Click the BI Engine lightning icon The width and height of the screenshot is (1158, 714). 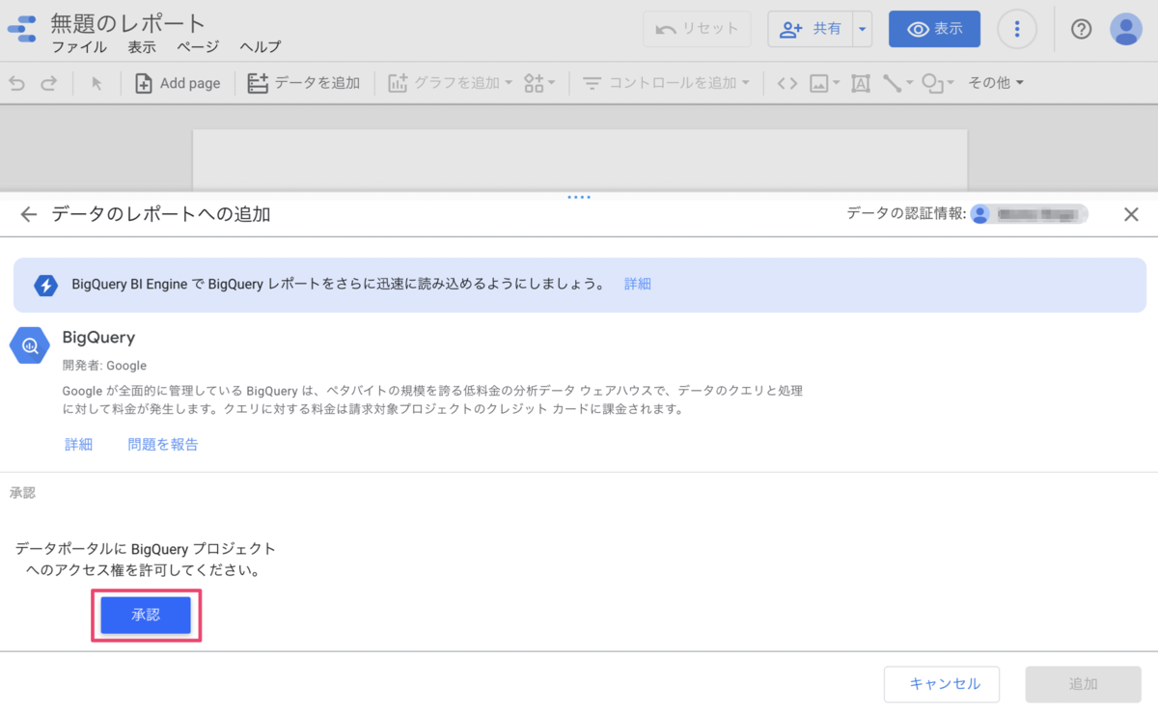(x=46, y=285)
